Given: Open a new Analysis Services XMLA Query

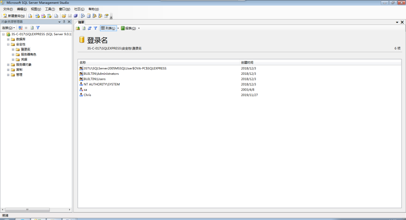Looking at the screenshot, I should coord(49,16).
